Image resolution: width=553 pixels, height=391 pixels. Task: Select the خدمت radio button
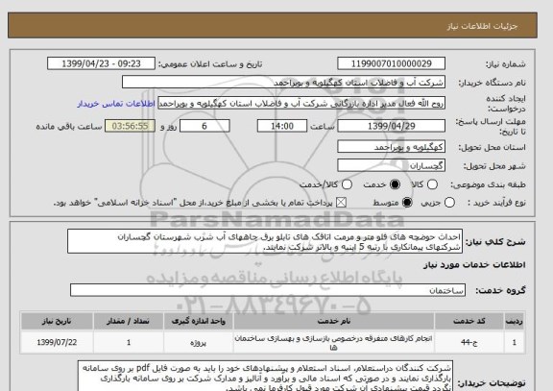coord(395,184)
